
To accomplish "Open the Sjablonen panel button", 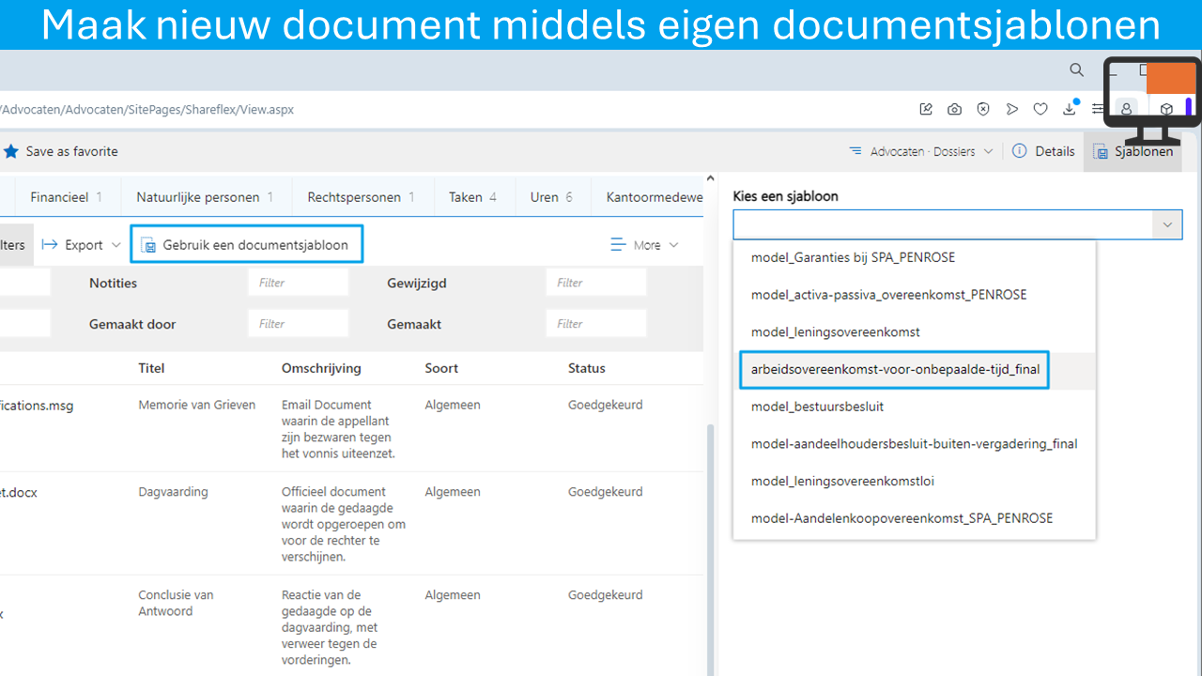I will pyautogui.click(x=1133, y=151).
